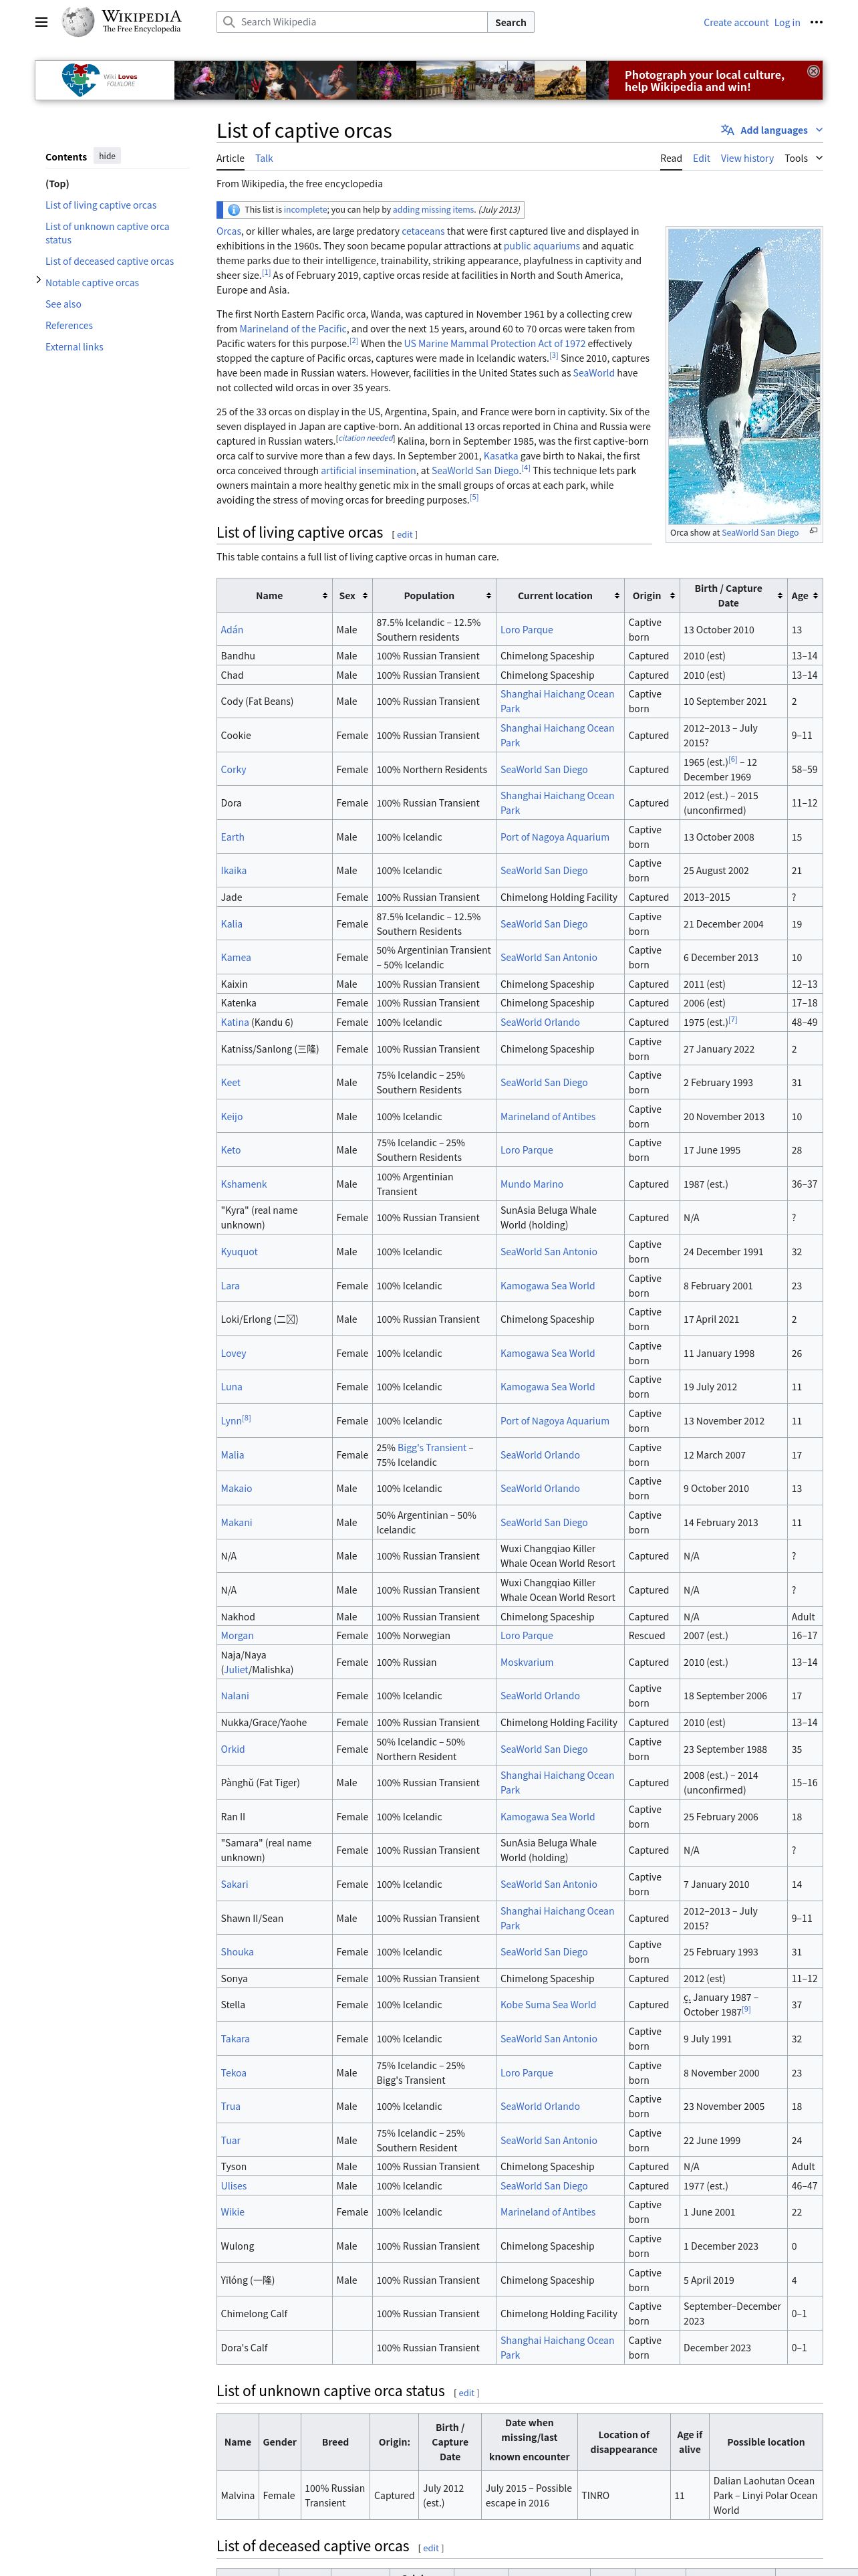Enlarge the orca image via expand icon
The width and height of the screenshot is (858, 2576).
pyautogui.click(x=813, y=531)
